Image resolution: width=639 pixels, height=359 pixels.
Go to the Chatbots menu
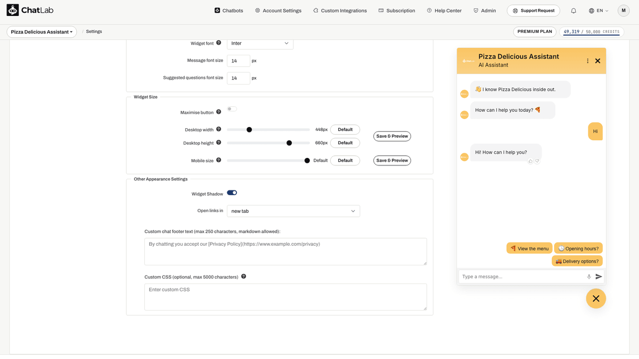click(229, 11)
